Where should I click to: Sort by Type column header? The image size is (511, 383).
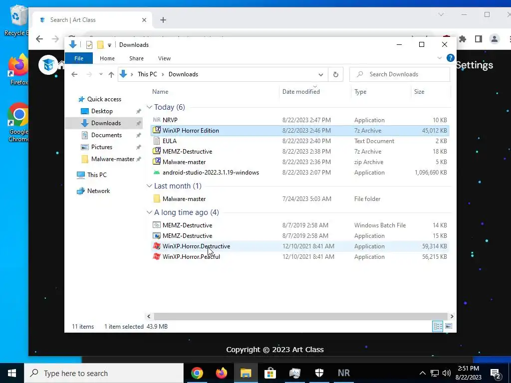(381, 92)
